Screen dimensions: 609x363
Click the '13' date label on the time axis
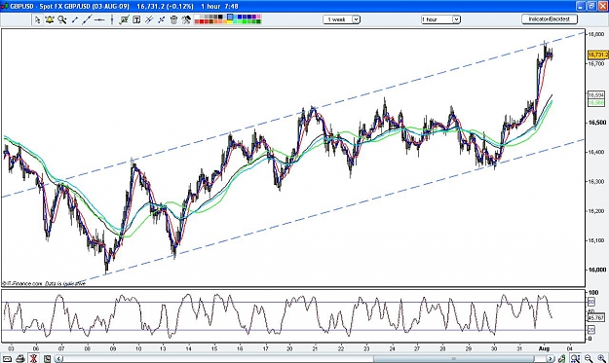163,348
